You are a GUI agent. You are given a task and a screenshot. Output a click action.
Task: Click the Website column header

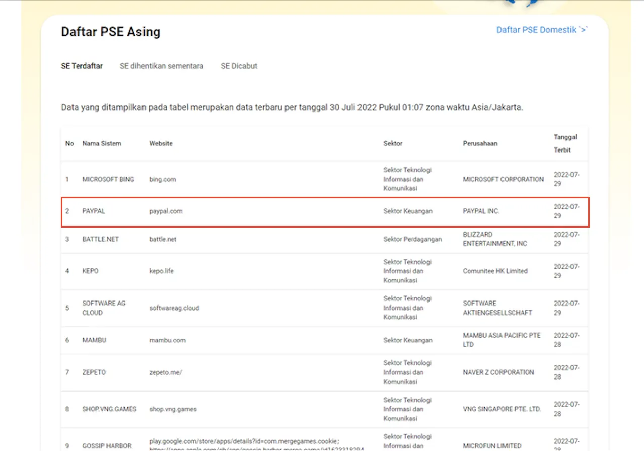pos(161,143)
